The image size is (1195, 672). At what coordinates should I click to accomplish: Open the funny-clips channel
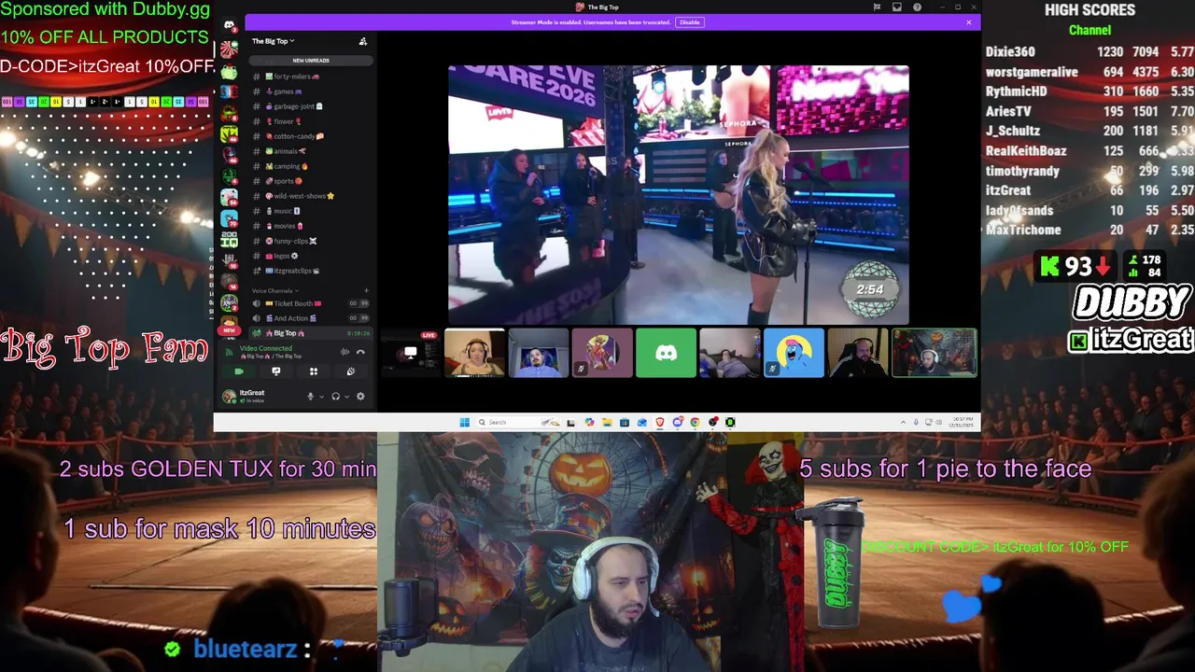309,241
